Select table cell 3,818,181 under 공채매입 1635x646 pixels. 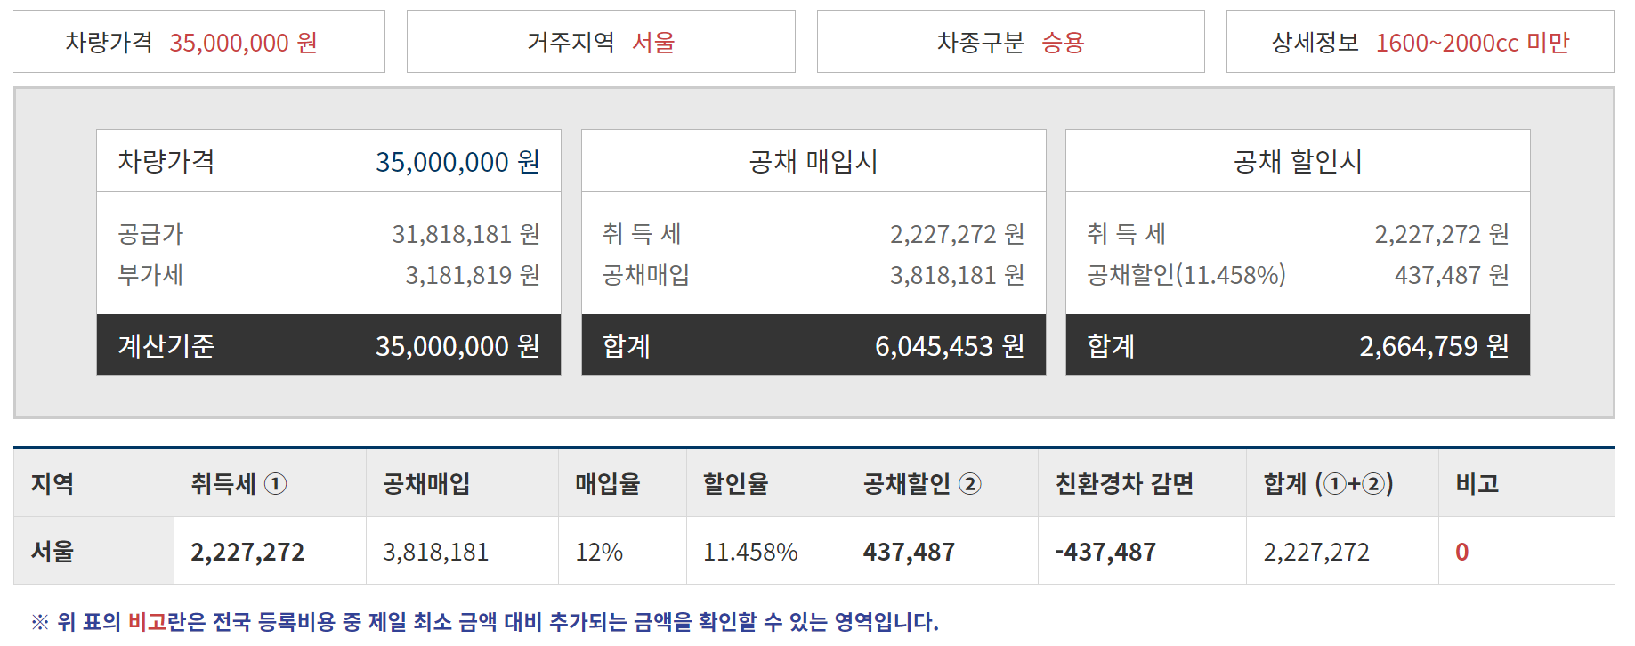462,551
